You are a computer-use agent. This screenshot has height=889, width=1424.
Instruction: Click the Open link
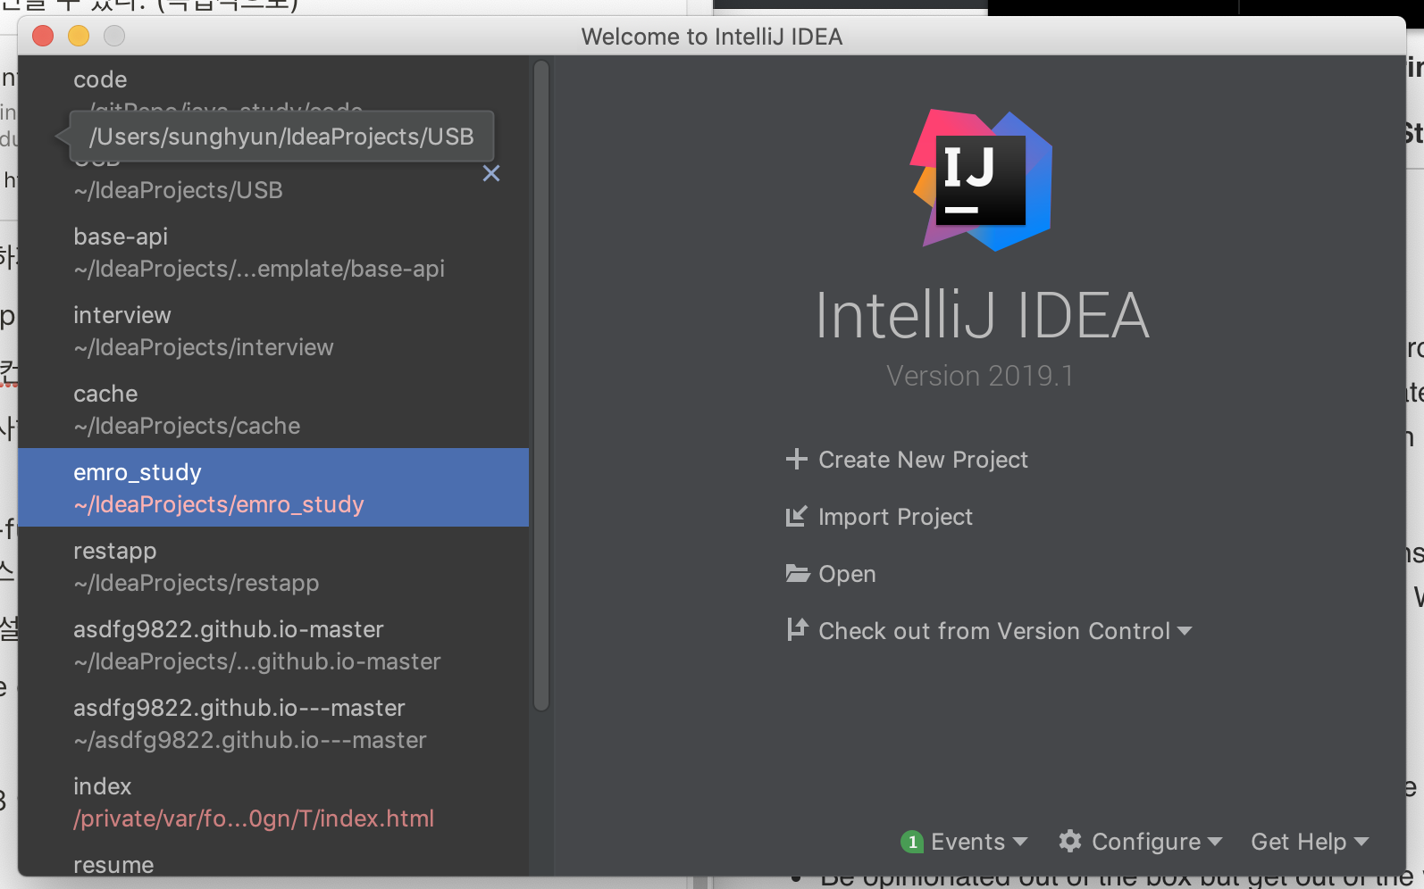click(847, 574)
